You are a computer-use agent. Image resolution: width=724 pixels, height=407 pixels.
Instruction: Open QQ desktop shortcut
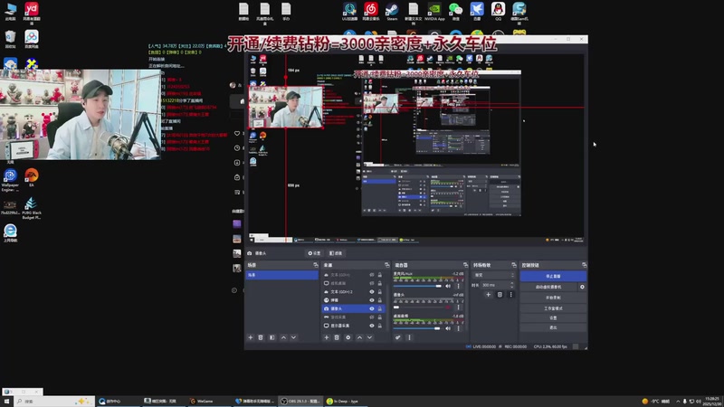tap(498, 12)
